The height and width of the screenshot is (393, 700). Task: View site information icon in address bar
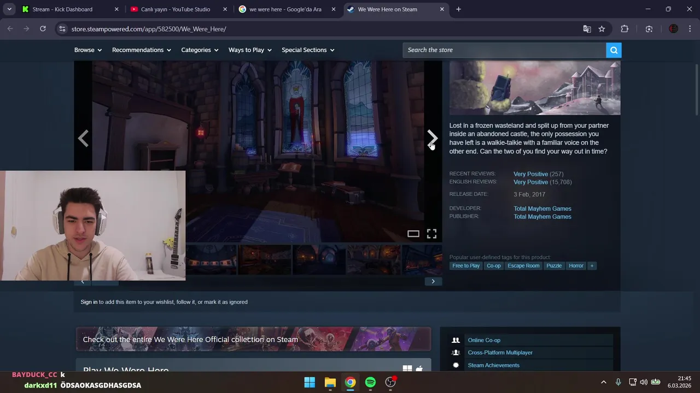[62, 29]
